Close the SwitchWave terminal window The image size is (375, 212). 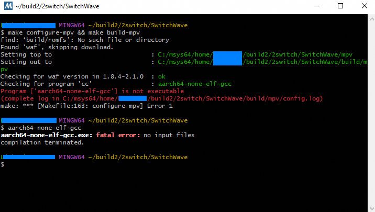(x=364, y=6)
